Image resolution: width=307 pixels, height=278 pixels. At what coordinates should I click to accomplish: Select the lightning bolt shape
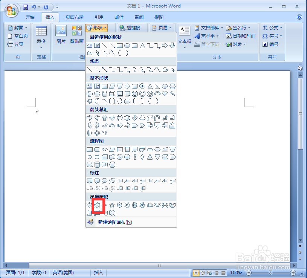coord(173,94)
